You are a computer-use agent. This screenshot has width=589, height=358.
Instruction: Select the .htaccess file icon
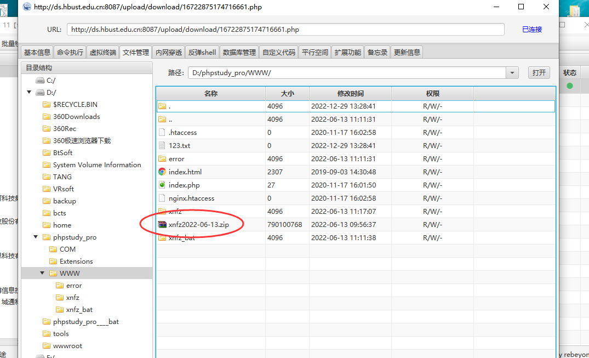162,132
